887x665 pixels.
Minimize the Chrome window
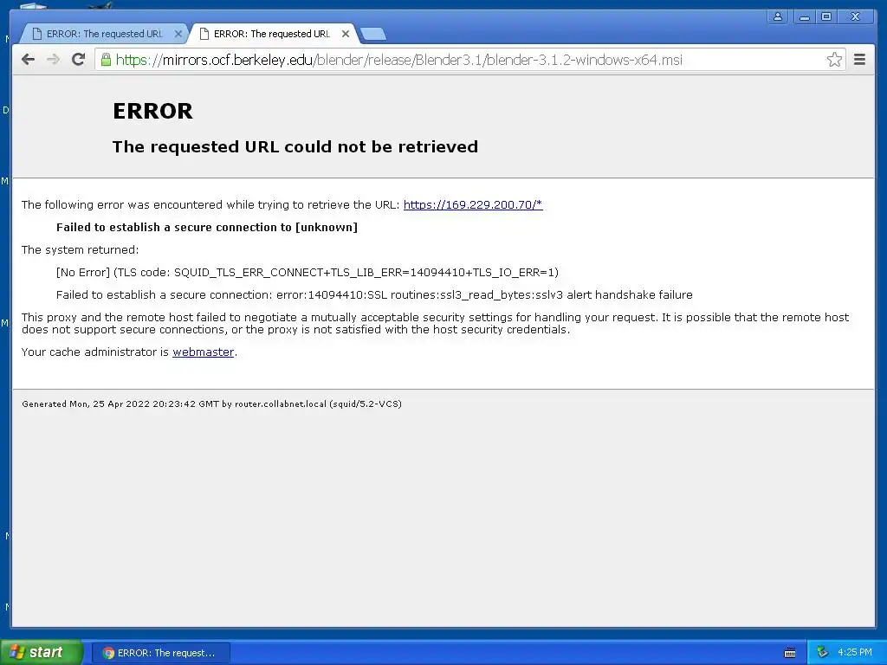click(x=804, y=16)
